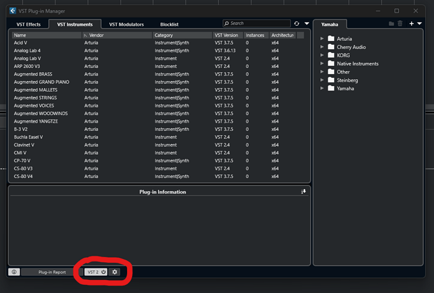Select CS-80 V3 plug-in row
434x293 pixels.
pos(159,169)
